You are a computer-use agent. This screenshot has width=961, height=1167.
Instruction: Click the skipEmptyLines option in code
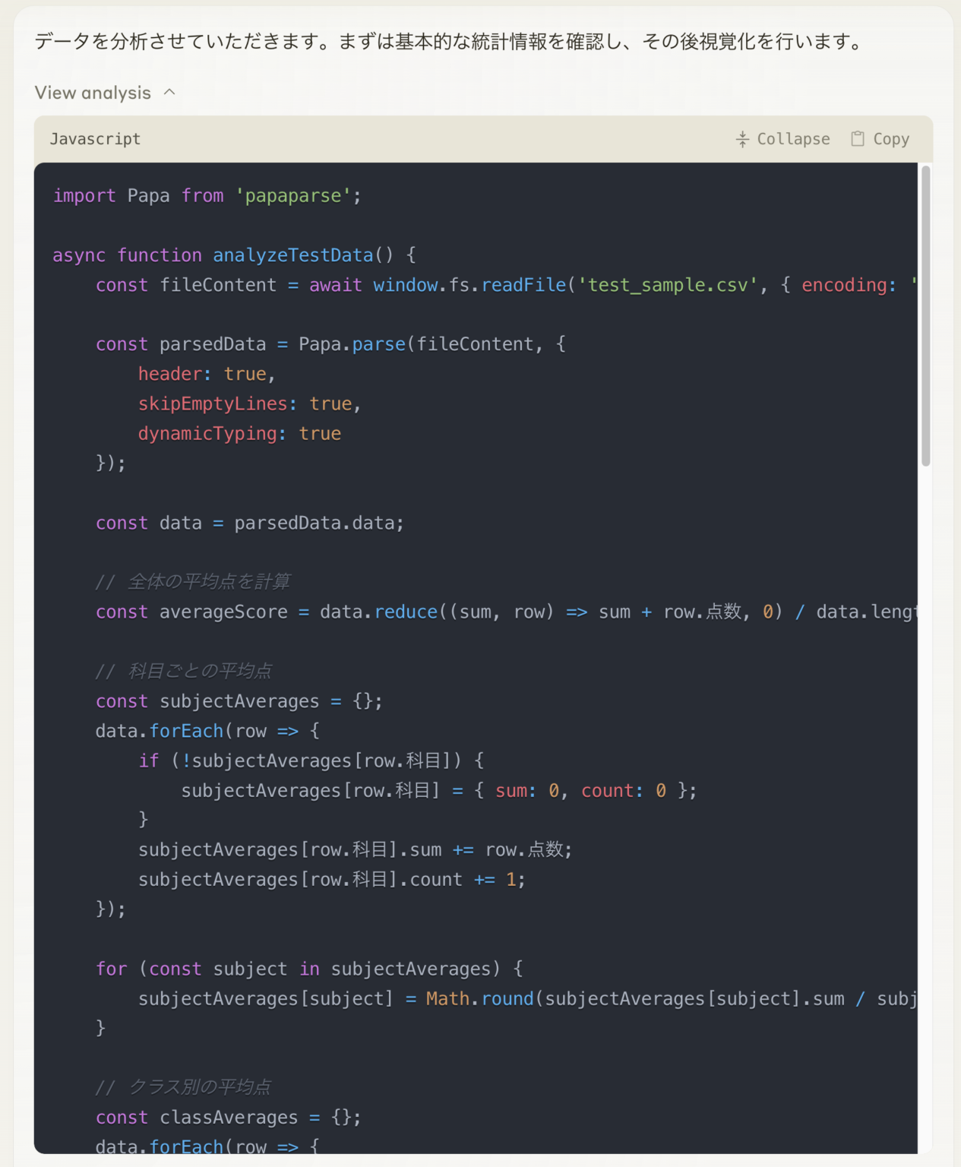tap(213, 403)
